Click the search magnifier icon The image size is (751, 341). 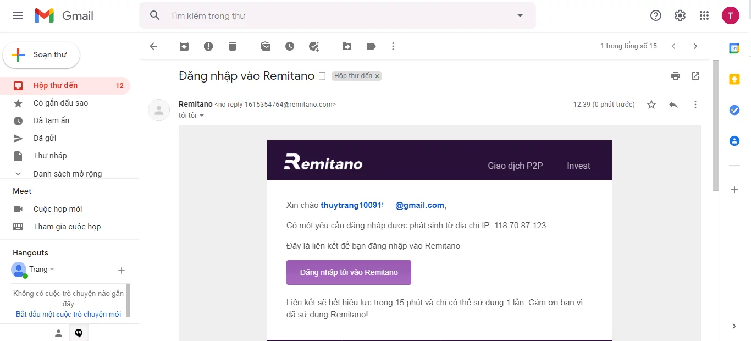155,15
